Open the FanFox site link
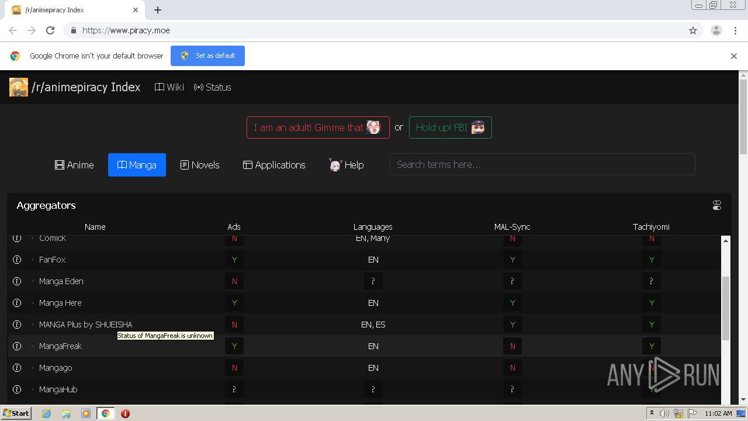This screenshot has width=748, height=421. [53, 260]
